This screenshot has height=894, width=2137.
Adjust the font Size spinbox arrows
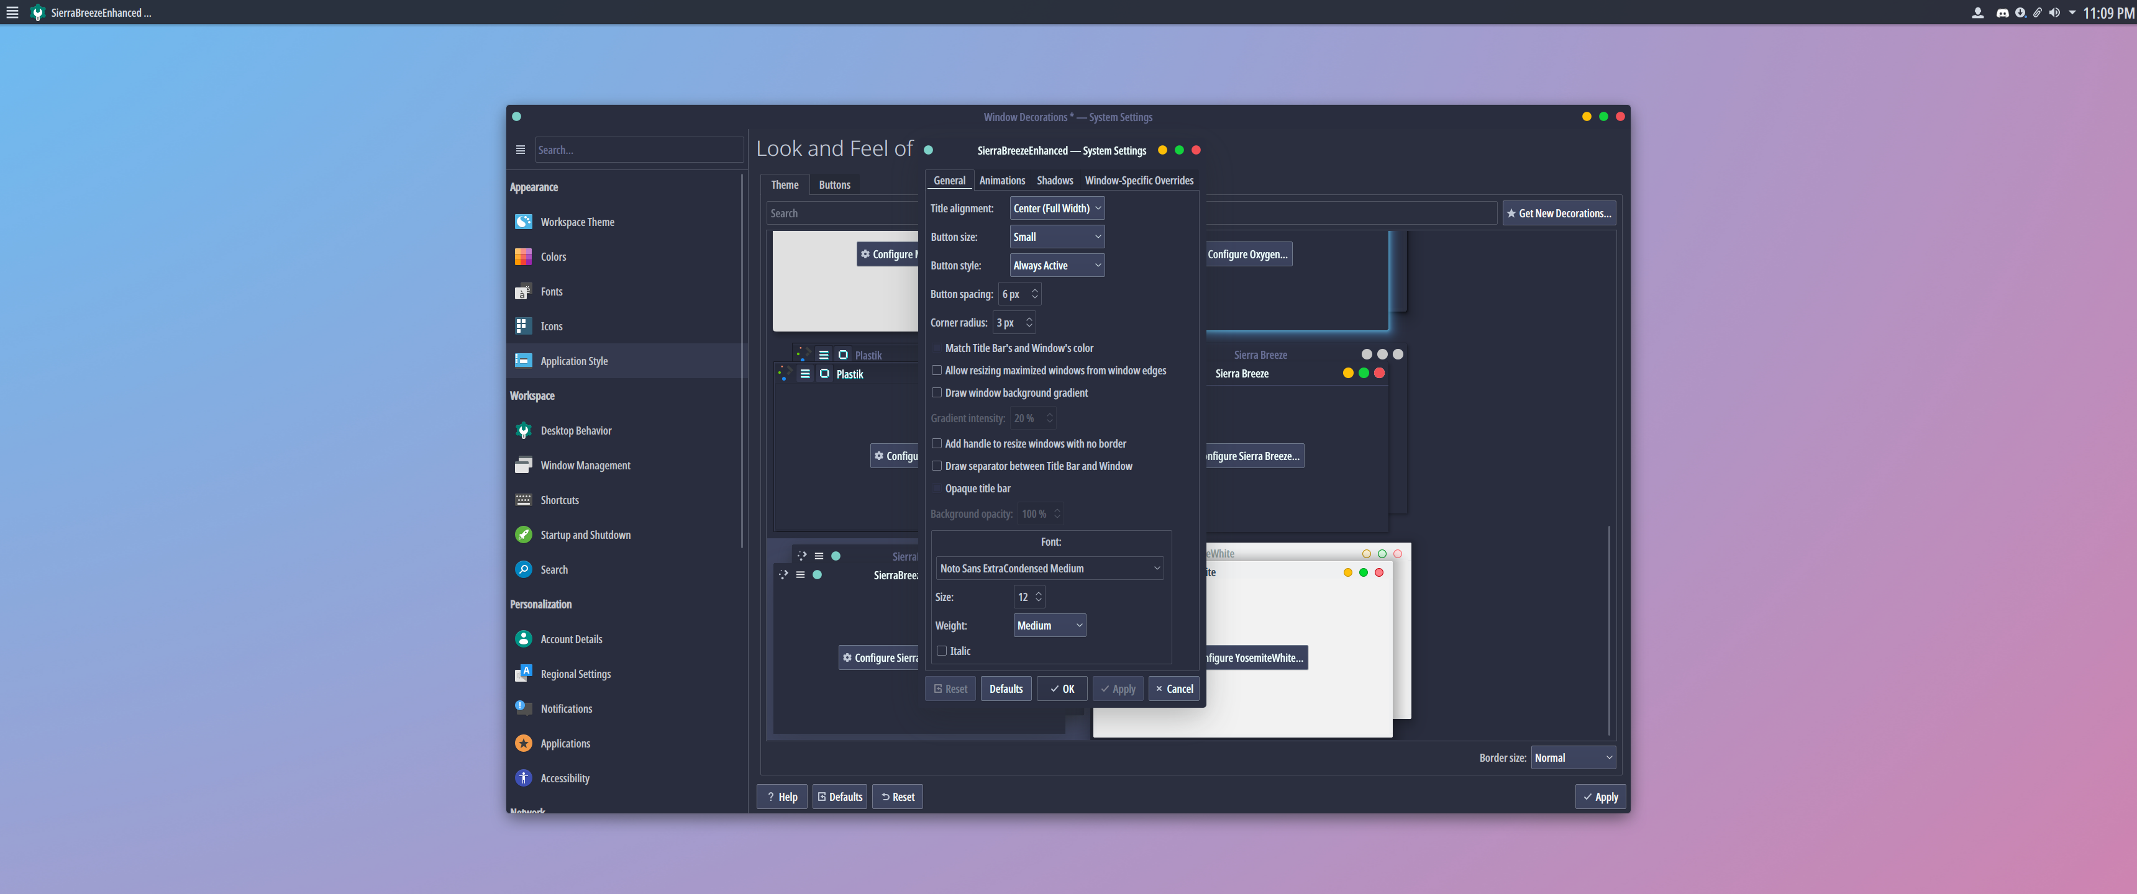(x=1038, y=597)
